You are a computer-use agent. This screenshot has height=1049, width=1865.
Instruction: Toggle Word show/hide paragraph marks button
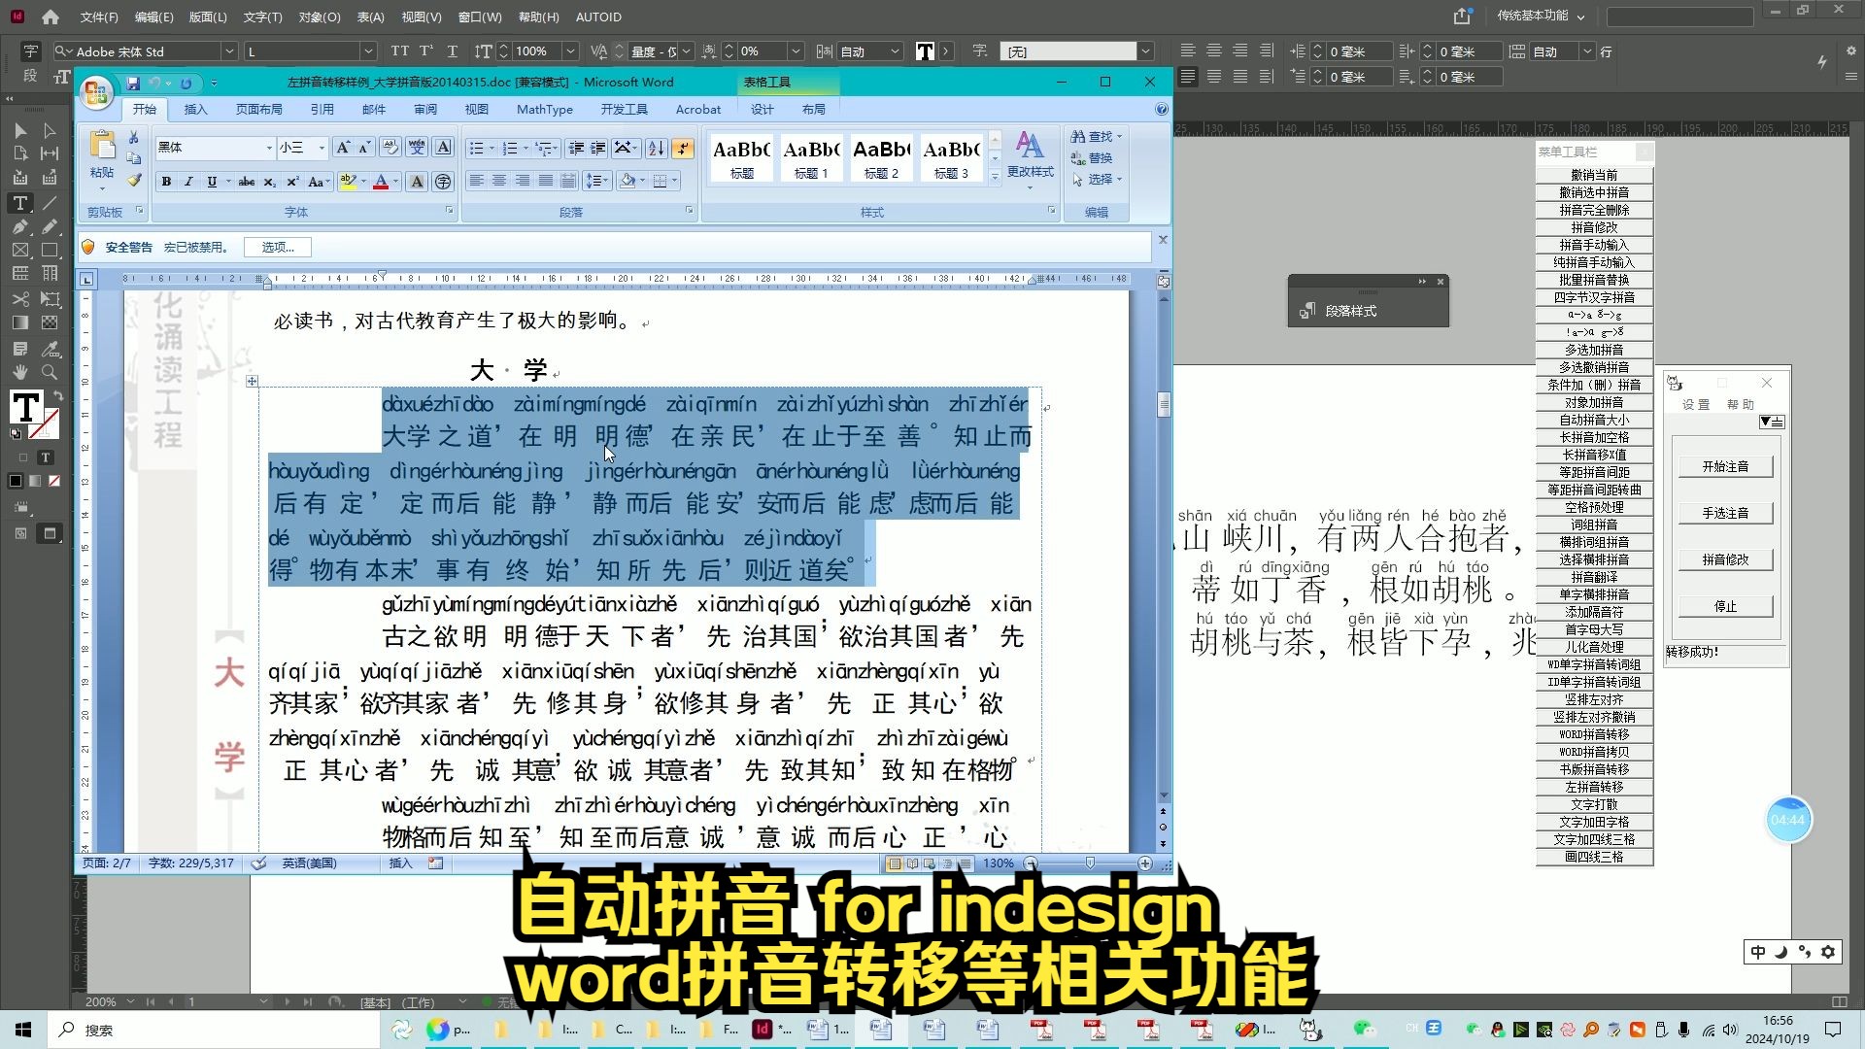[683, 148]
